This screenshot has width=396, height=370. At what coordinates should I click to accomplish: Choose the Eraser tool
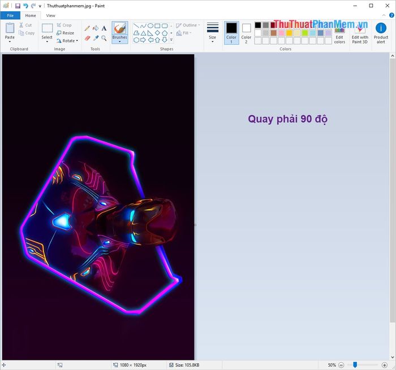pyautogui.click(x=87, y=38)
